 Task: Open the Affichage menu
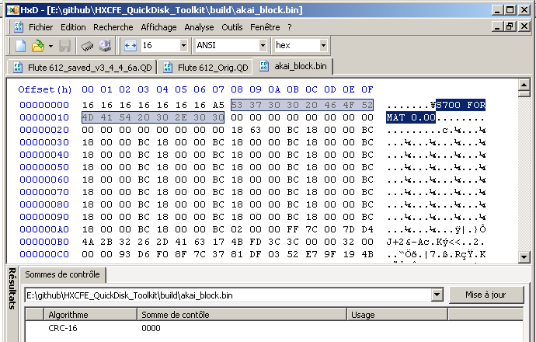[158, 27]
